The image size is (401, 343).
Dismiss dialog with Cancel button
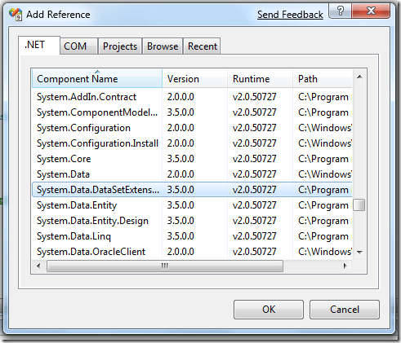345,310
